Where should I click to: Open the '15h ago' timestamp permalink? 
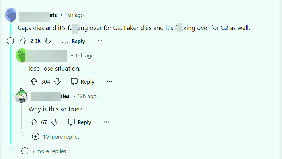[x=74, y=15]
